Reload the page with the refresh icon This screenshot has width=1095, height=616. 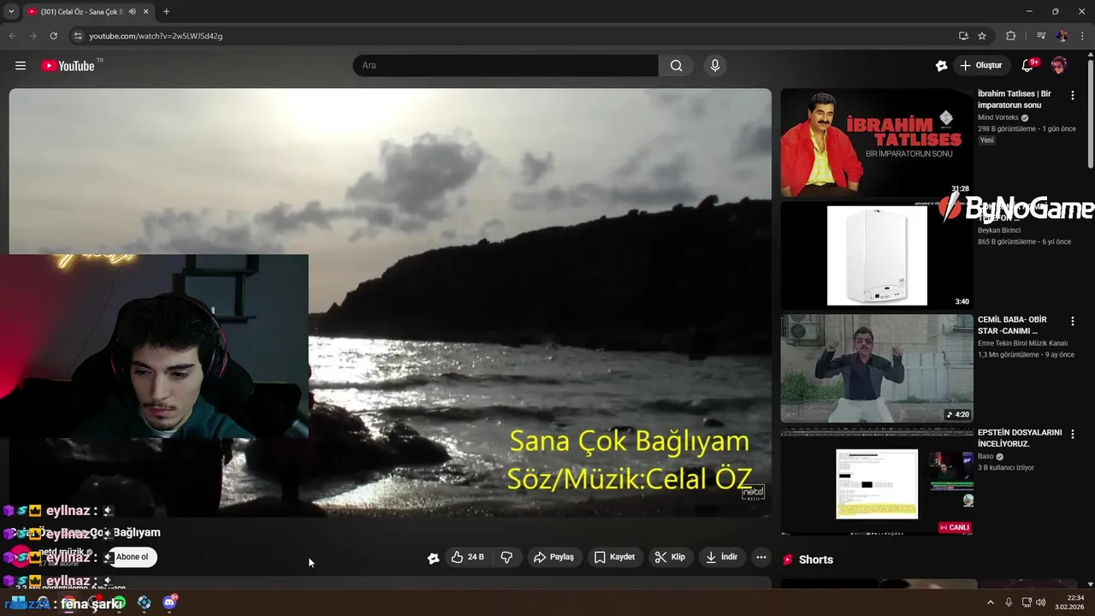tap(53, 36)
